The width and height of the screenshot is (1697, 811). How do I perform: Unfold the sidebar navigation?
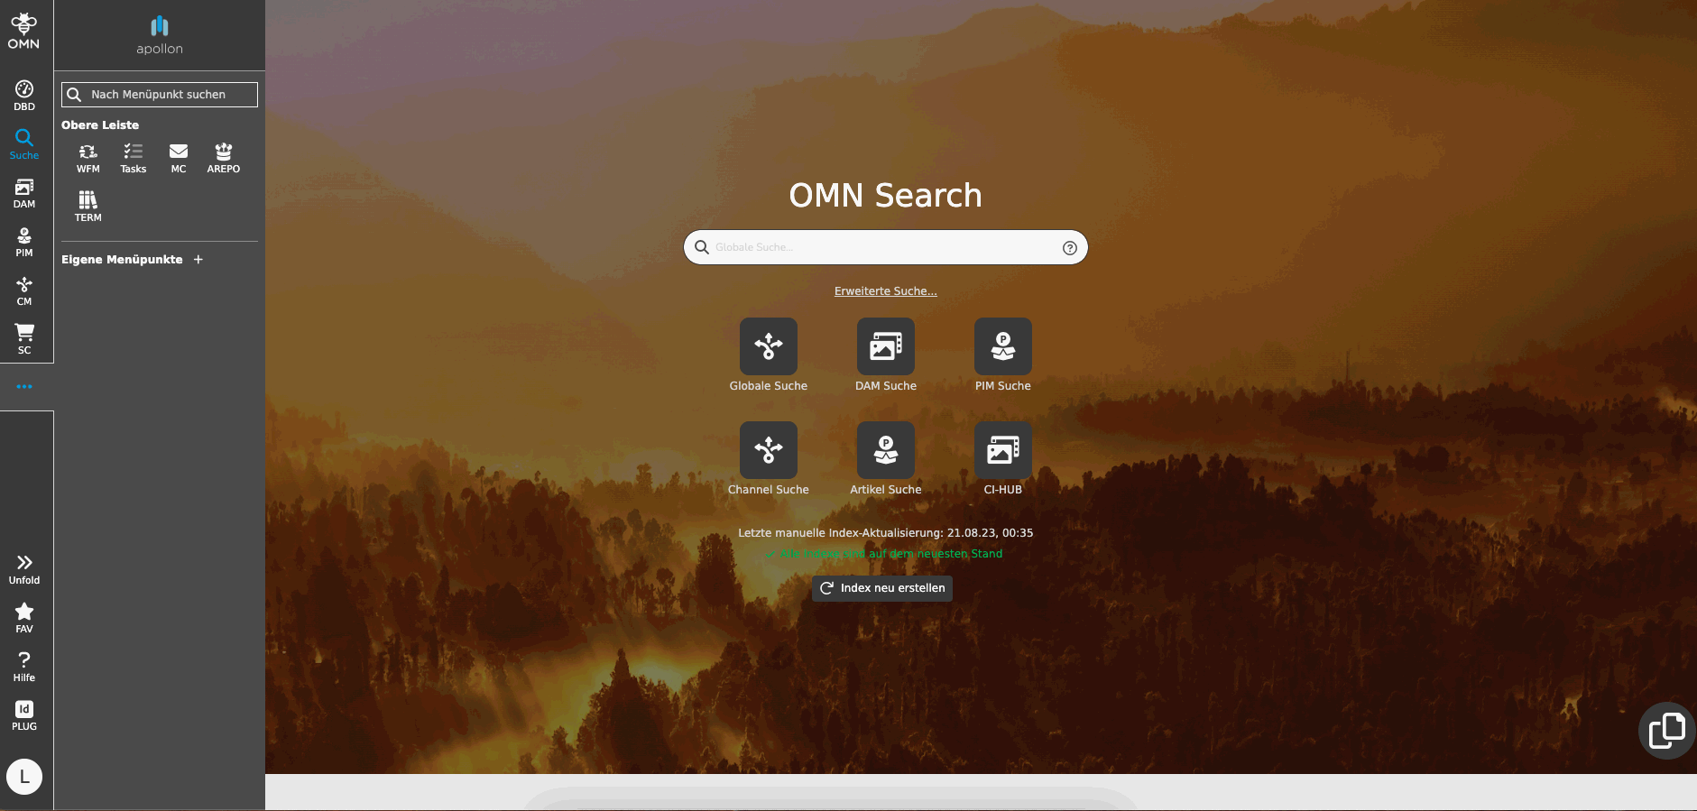coord(24,569)
